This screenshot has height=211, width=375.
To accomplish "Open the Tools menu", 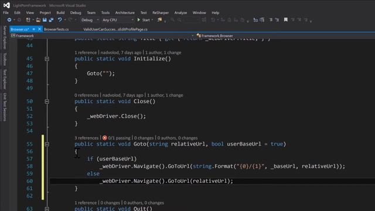I will point(105,13).
